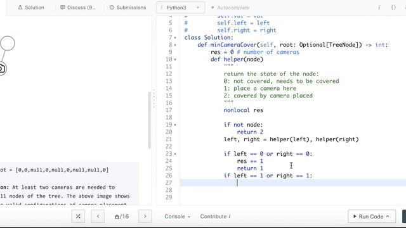Click the shuffle random problem icon
The height and width of the screenshot is (228, 406).
(78, 217)
